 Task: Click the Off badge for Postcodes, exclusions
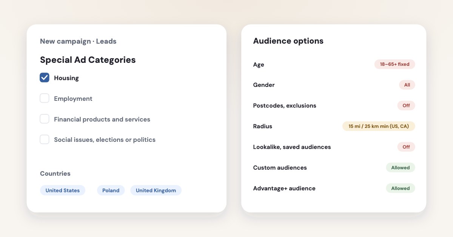406,106
